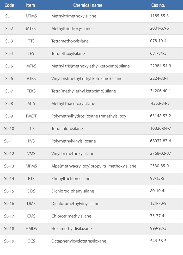Click the MTES item cell
183x255 pixels.
point(31,29)
